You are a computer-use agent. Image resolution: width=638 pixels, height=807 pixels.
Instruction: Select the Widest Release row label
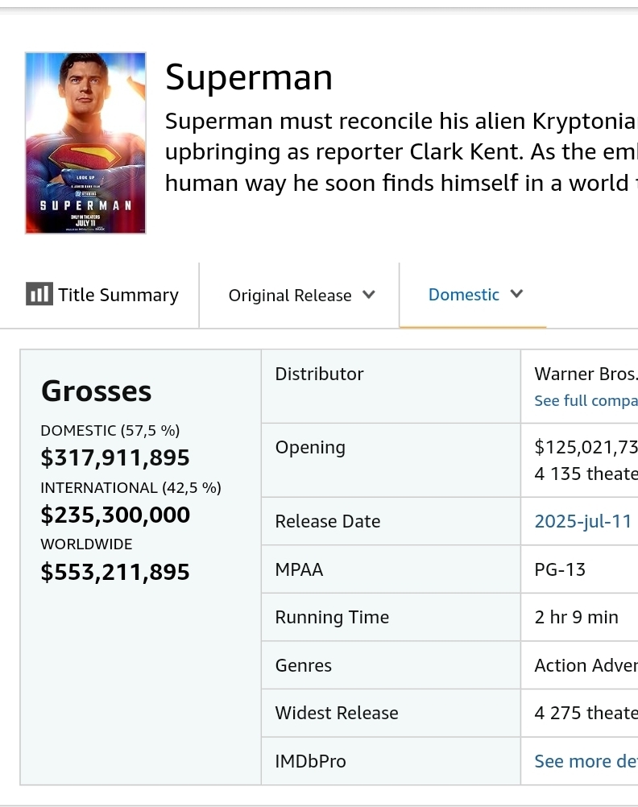(337, 713)
